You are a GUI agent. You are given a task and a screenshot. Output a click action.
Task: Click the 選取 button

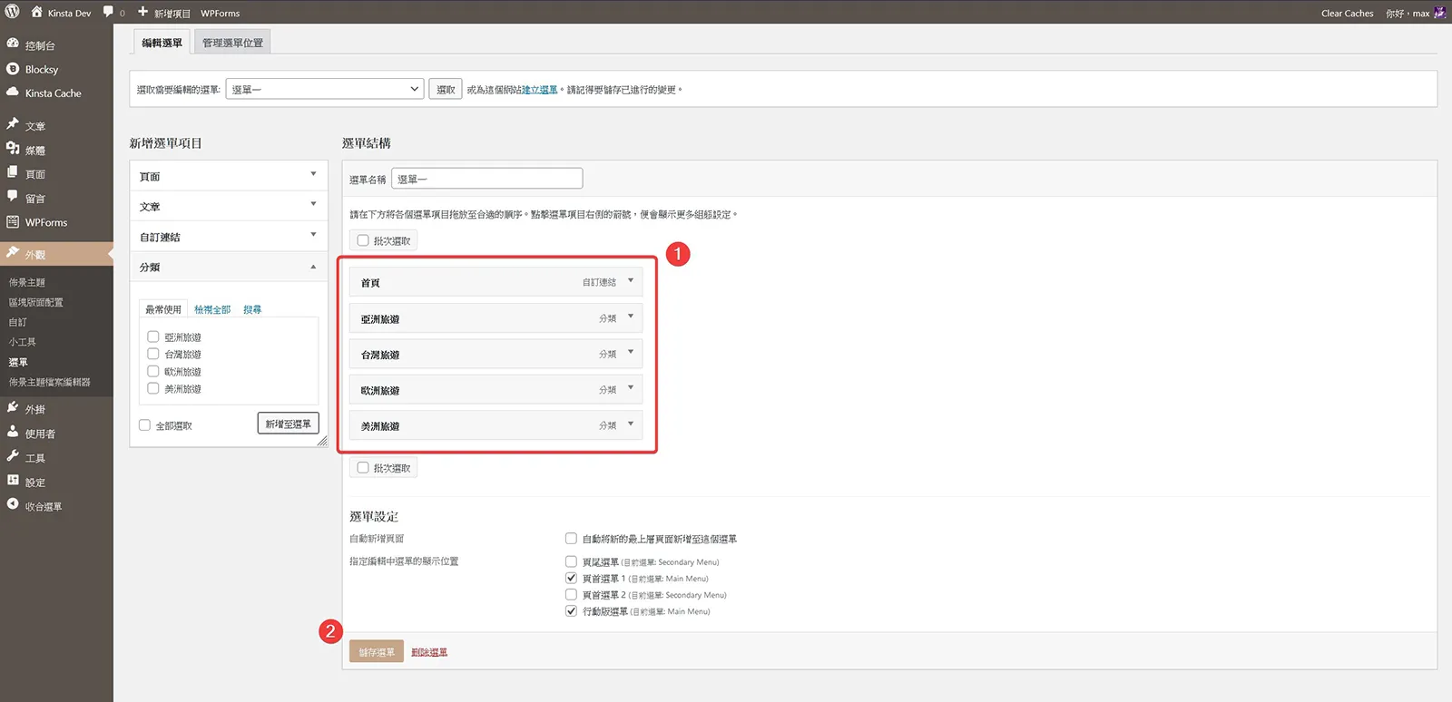(x=446, y=89)
